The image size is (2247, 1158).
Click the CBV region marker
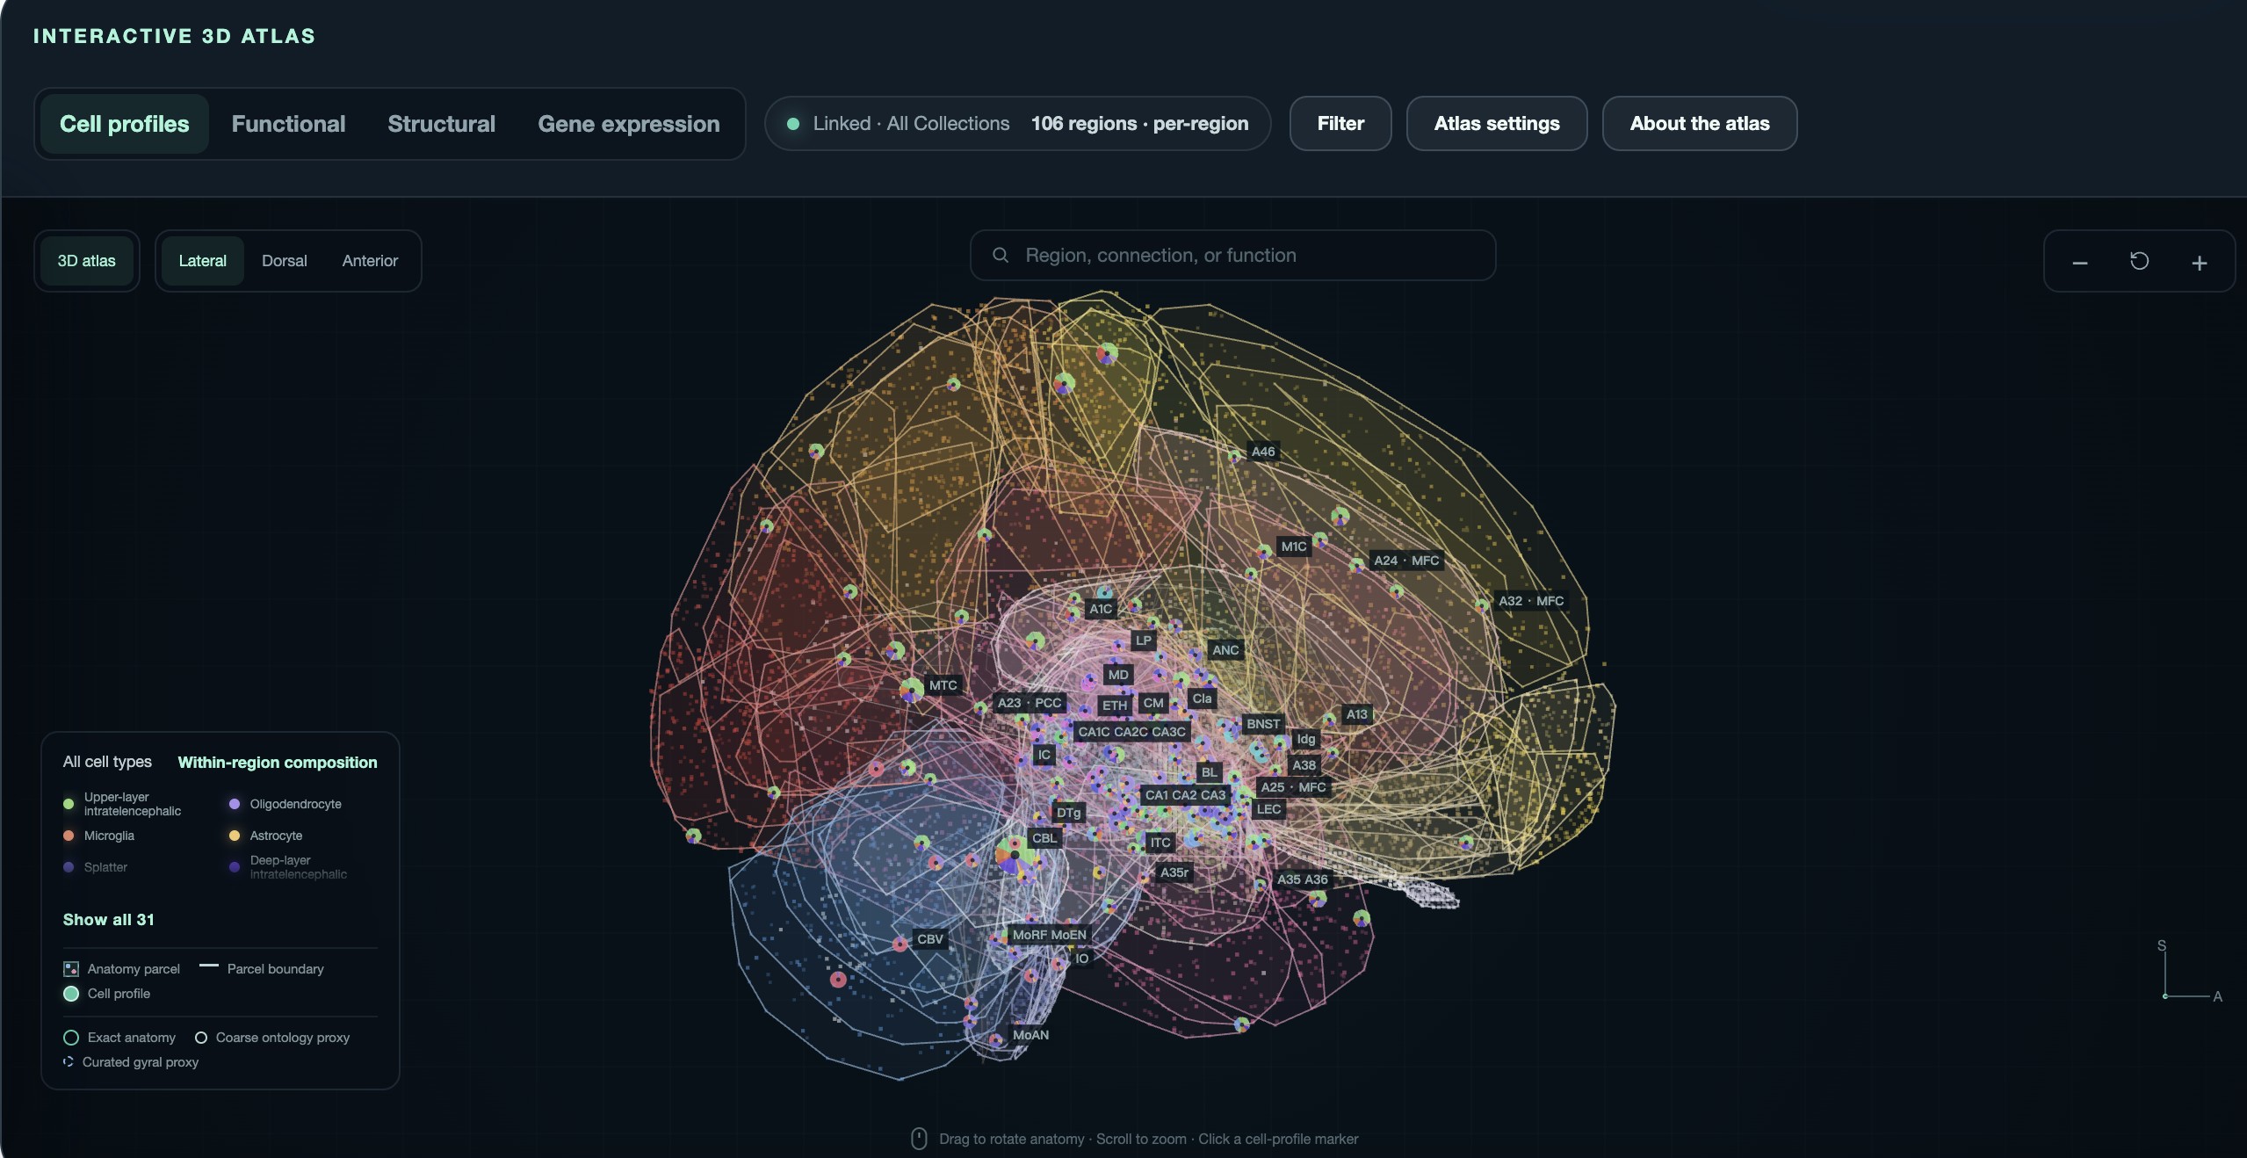tap(900, 944)
